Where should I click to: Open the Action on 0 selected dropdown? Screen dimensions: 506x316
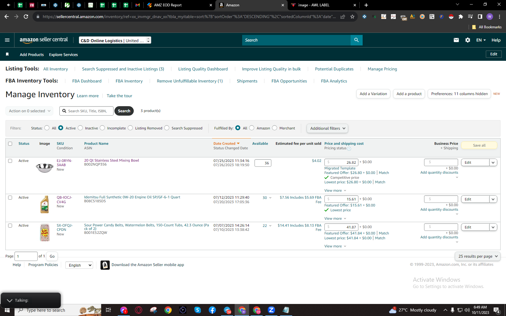(x=30, y=111)
